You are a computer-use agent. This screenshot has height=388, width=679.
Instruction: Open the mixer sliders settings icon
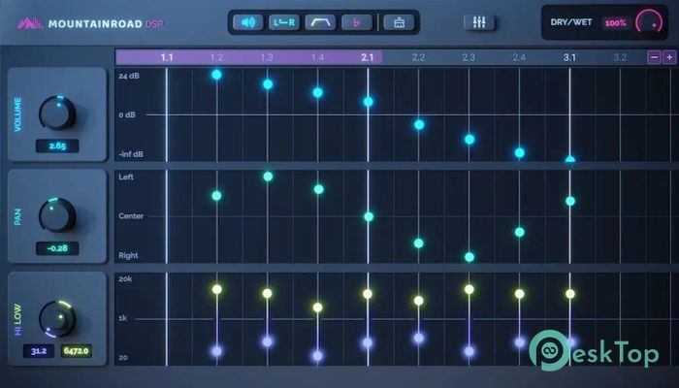(x=479, y=22)
